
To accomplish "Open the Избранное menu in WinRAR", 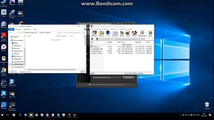I will (114, 29).
